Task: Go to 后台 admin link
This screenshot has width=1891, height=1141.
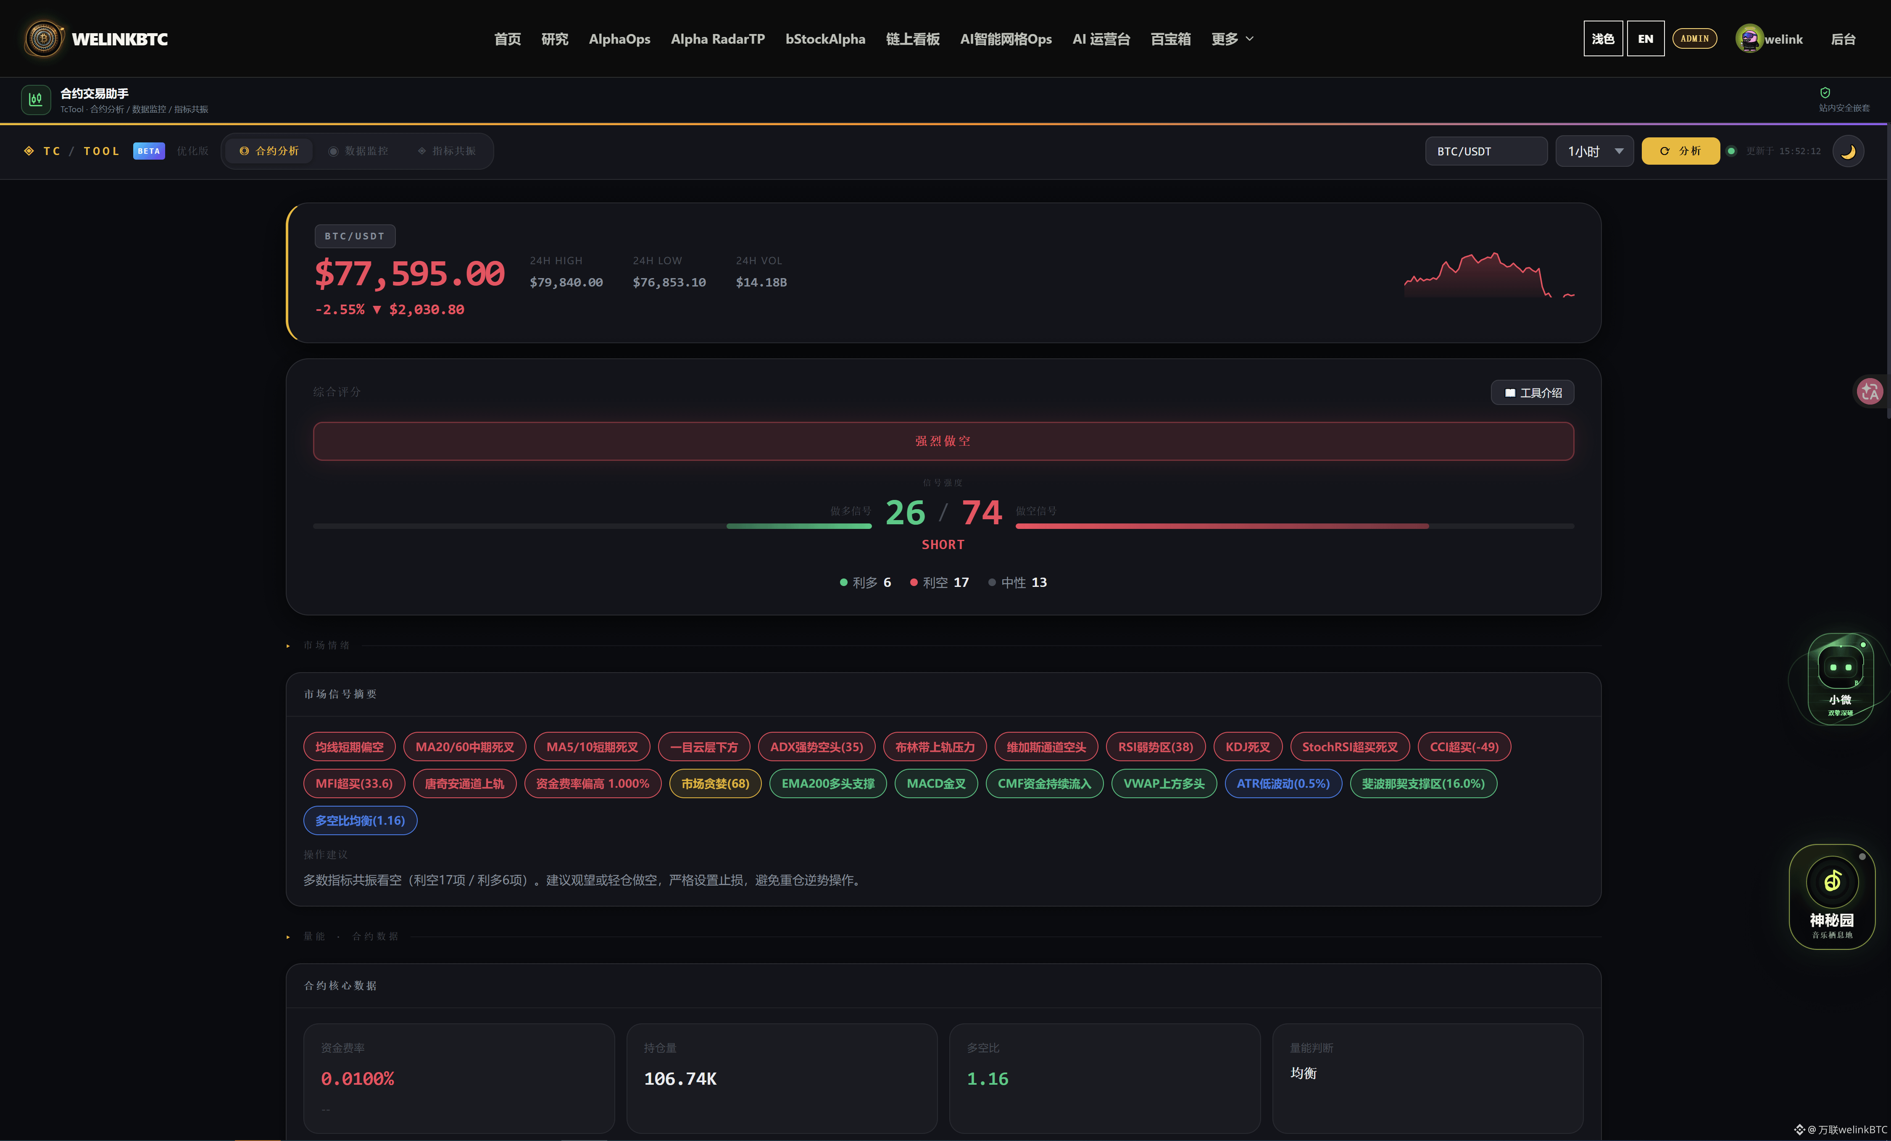Action: (1843, 39)
